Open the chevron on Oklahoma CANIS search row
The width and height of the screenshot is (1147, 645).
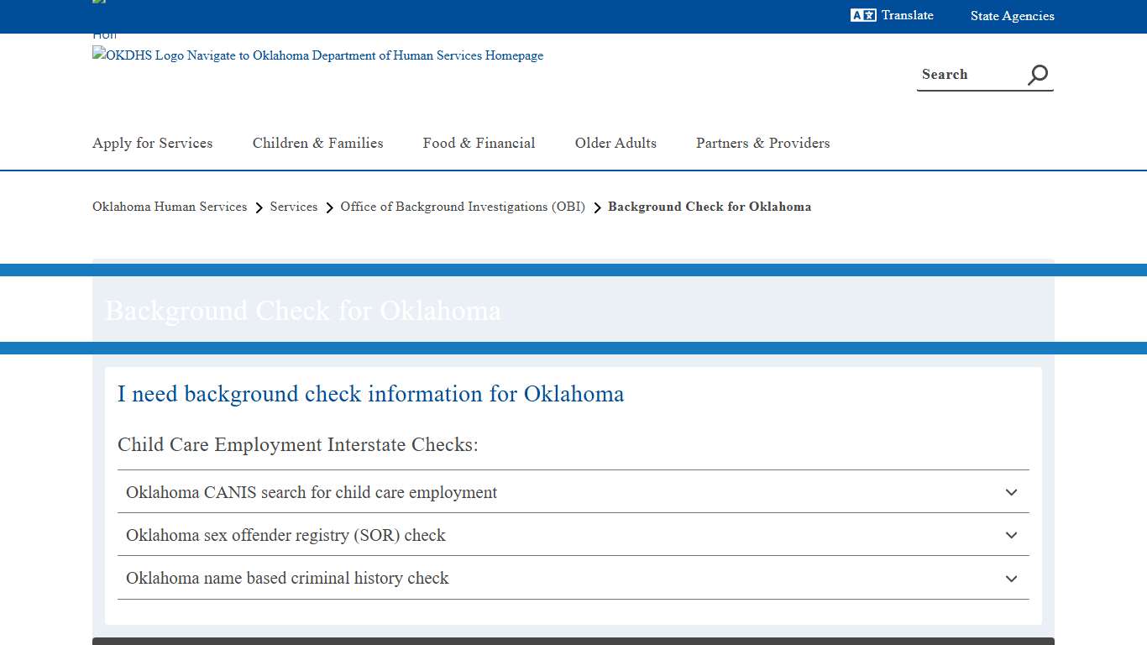pos(1011,492)
